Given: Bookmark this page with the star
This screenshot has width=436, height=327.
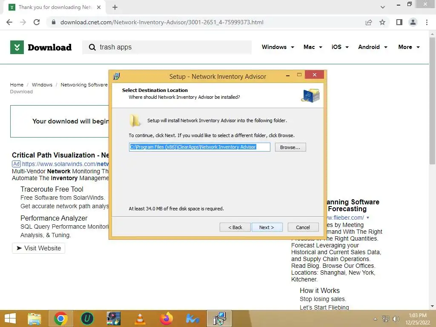Looking at the screenshot, I should [382, 22].
